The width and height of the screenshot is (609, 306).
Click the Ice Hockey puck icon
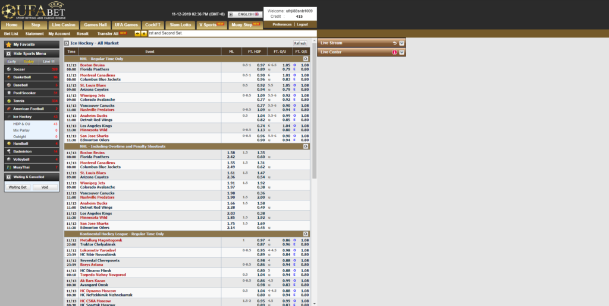(x=9, y=117)
